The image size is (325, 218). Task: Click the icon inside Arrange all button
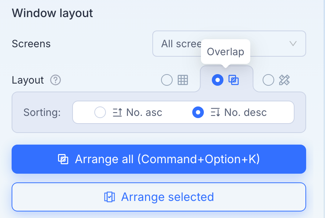[x=63, y=159]
